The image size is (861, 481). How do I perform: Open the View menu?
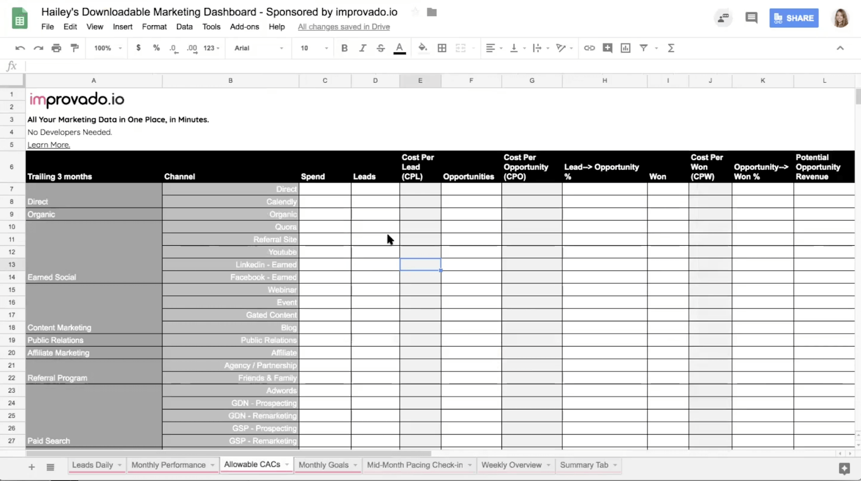[95, 26]
